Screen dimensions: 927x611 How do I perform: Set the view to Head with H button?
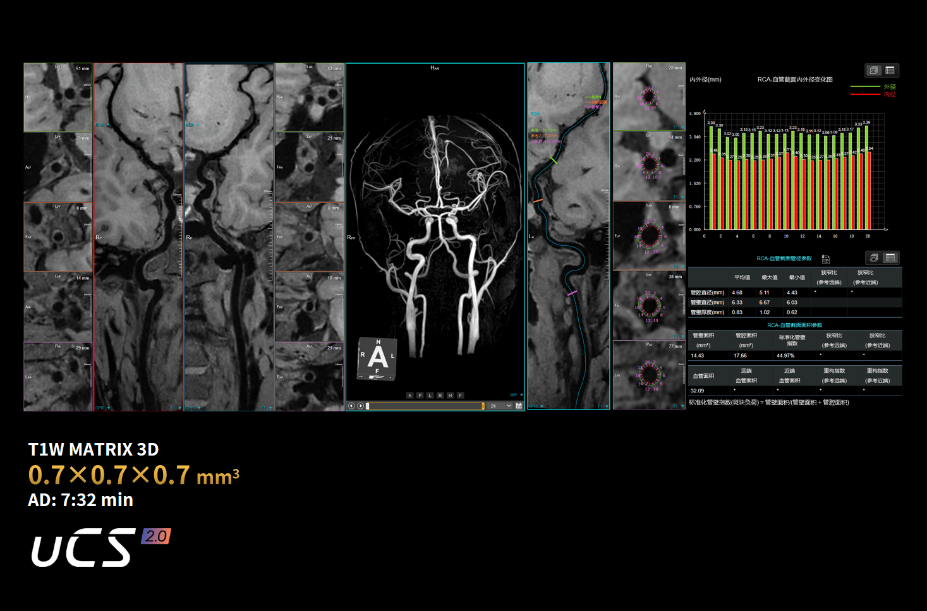click(450, 396)
